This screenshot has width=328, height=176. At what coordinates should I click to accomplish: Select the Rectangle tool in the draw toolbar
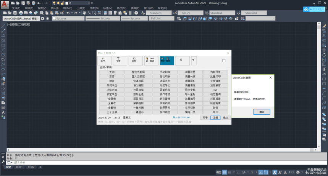pos(3,45)
